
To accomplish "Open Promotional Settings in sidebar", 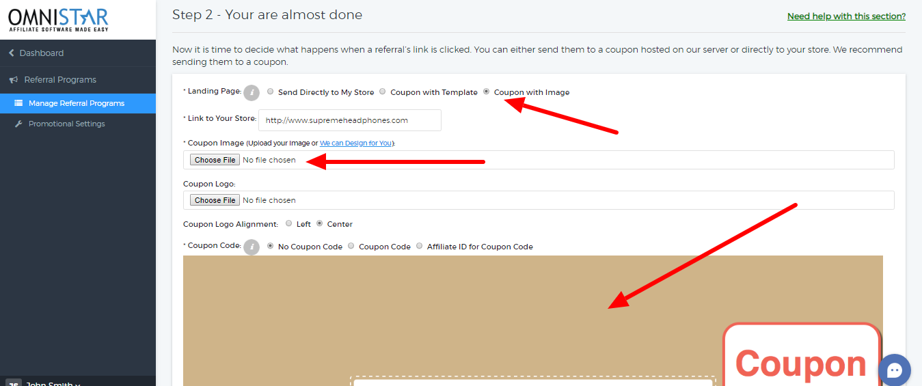I will [78, 124].
